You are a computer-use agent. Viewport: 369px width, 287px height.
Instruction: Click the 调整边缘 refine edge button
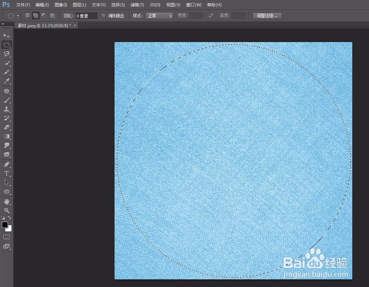267,16
